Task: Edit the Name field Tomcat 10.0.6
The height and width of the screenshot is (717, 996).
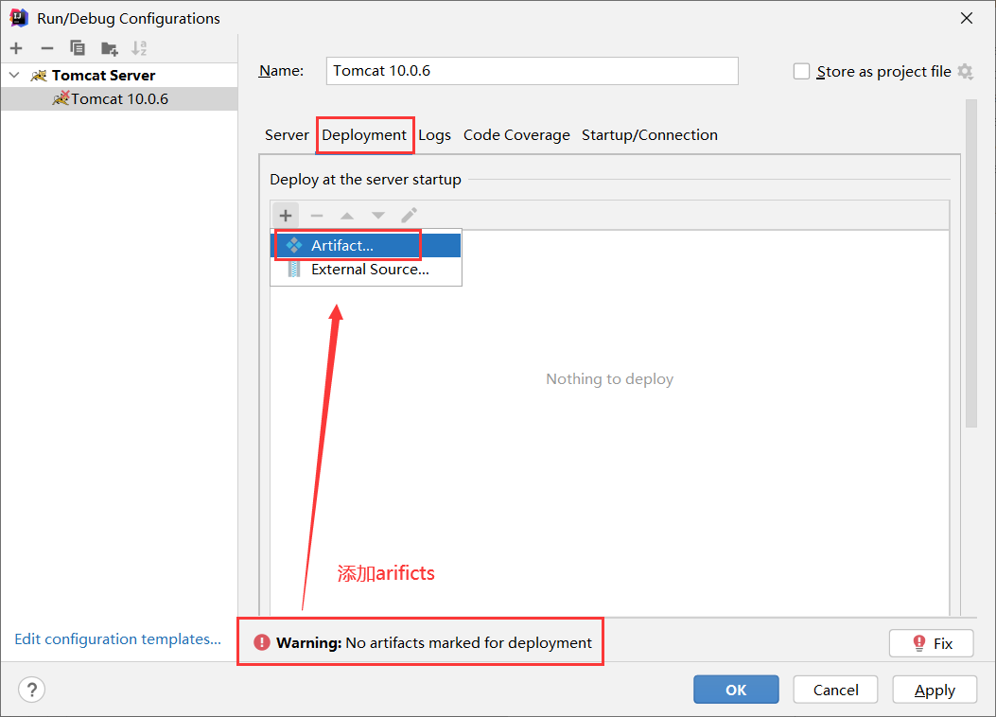Action: click(x=532, y=71)
